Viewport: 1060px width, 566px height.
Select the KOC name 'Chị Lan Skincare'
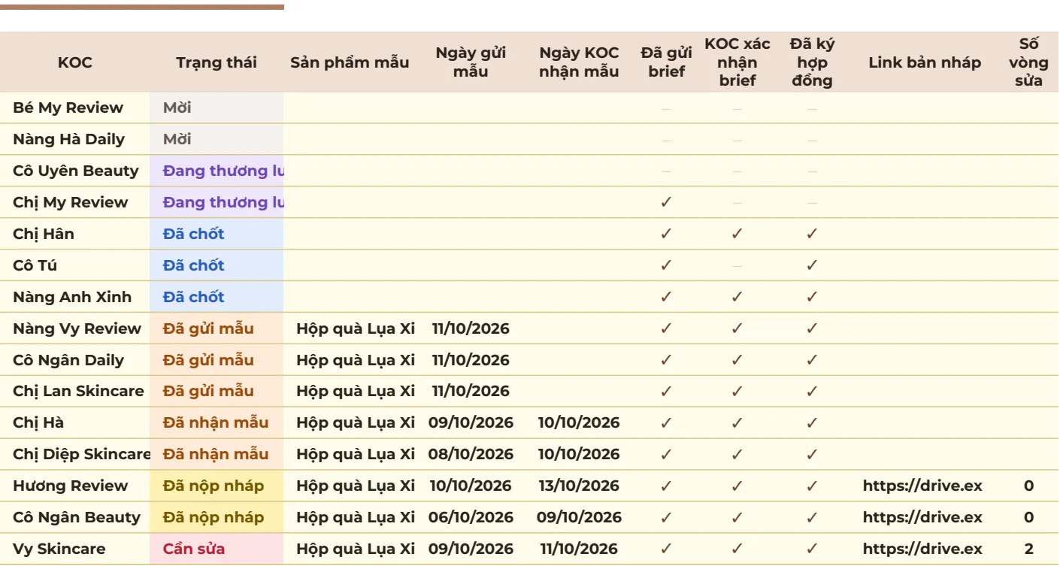tap(78, 391)
